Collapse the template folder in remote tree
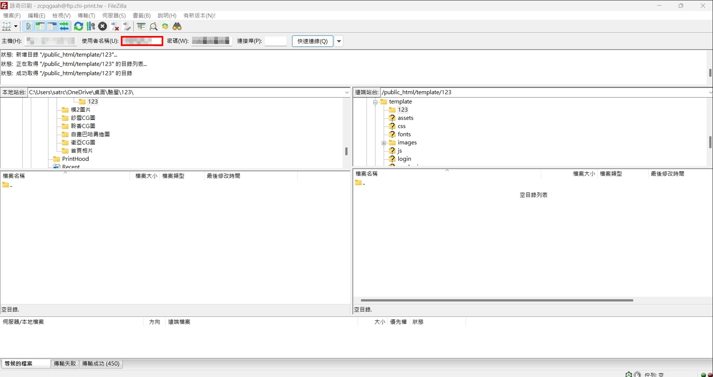The image size is (713, 377). 375,102
